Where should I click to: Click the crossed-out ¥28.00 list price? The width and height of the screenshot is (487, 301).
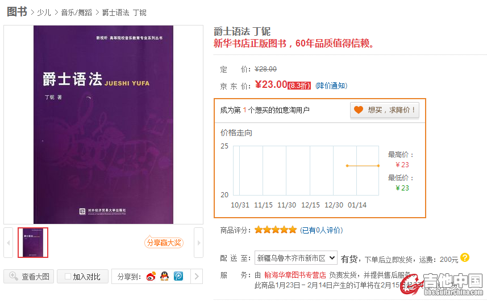[265, 69]
